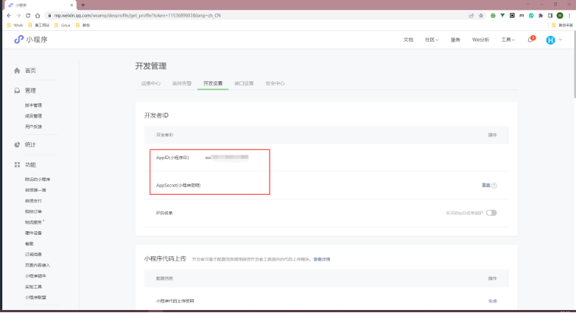Viewport: 576px width, 313px height.
Task: Click 重置 link for AppSecret
Action: click(486, 186)
